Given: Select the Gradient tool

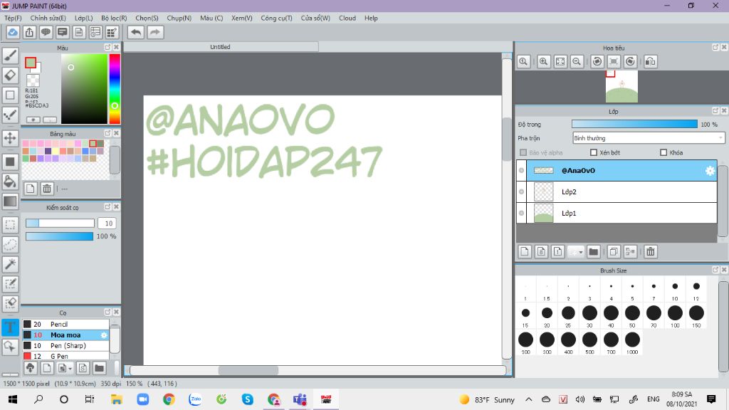Looking at the screenshot, I should click(10, 201).
